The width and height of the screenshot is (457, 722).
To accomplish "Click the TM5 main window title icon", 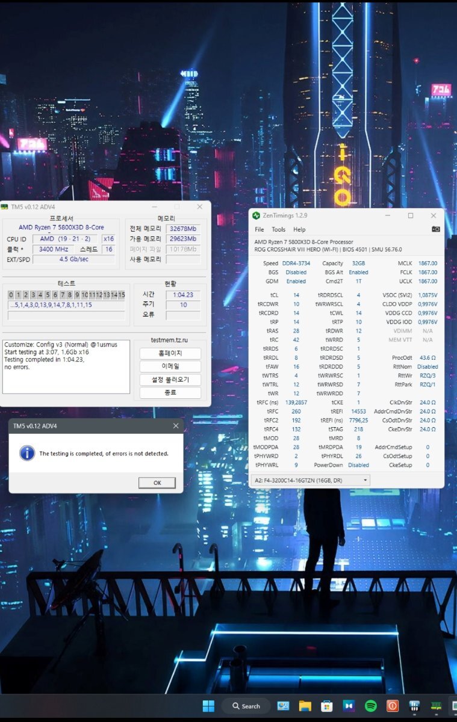I will (5, 207).
